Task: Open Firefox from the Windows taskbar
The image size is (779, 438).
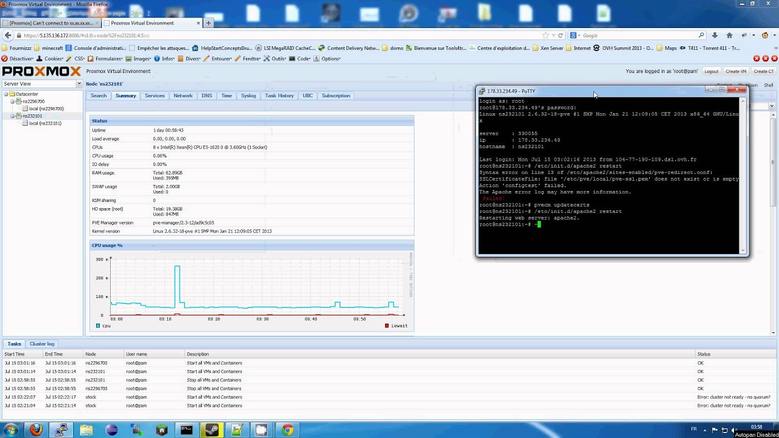Action: (37, 430)
